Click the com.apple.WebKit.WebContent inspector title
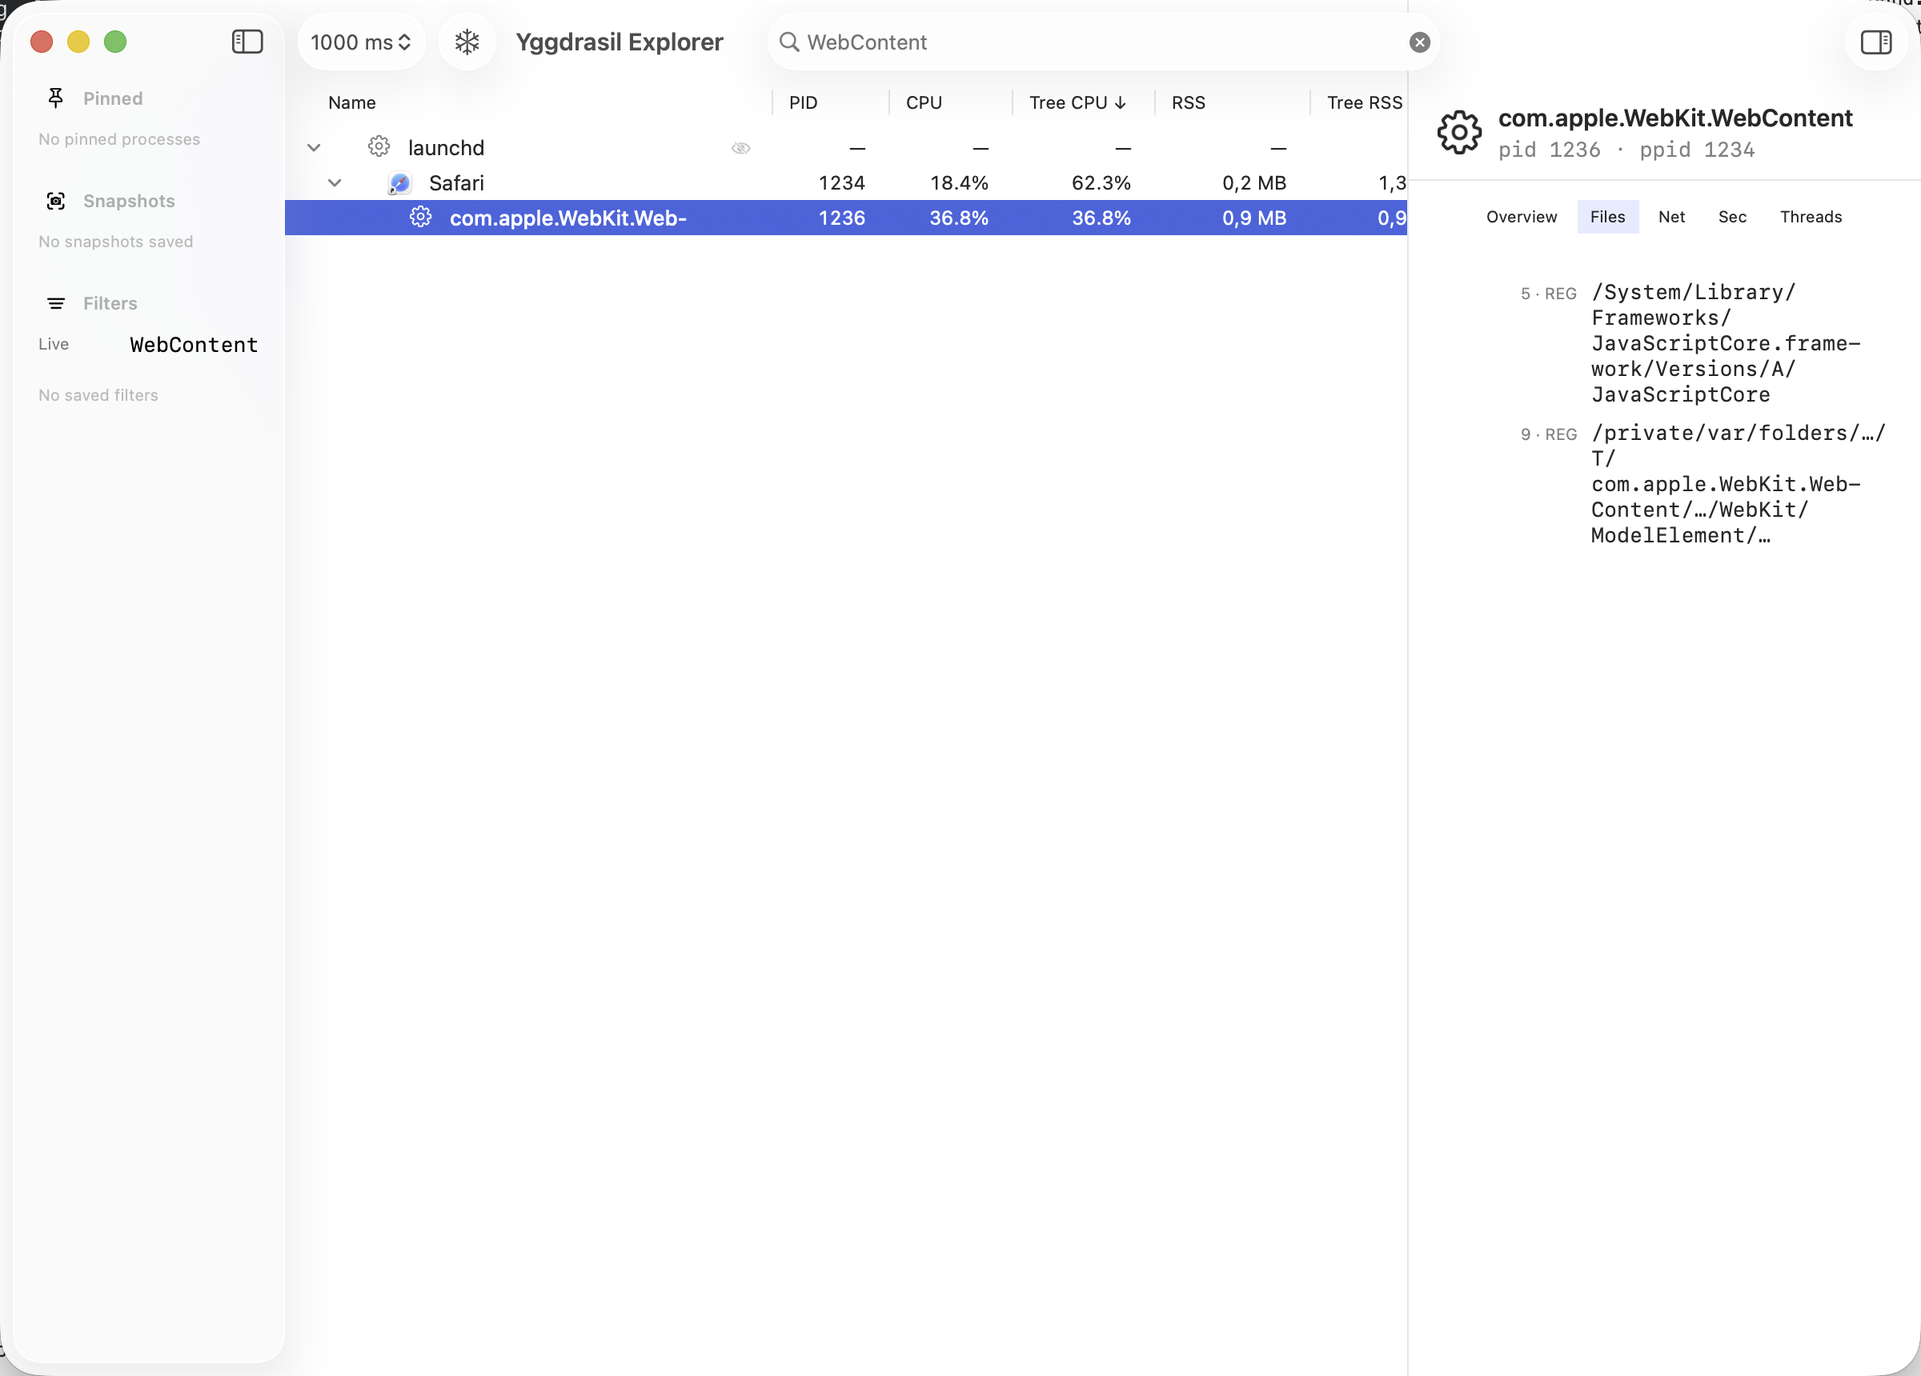Screen dimensions: 1921x1376 coord(1675,118)
